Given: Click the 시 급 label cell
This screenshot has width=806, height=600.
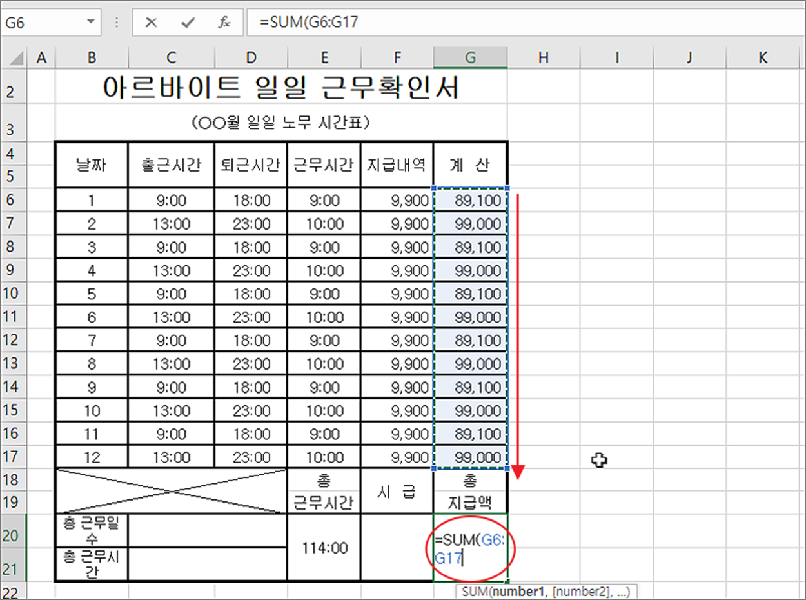Looking at the screenshot, I should (x=397, y=492).
